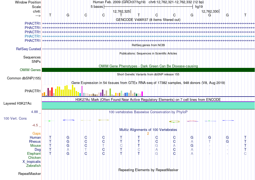Viewport: 255px width, 180px height.
Task: Select the Layered H3K27Ac turquoise signal band
Action: pos(148,105)
